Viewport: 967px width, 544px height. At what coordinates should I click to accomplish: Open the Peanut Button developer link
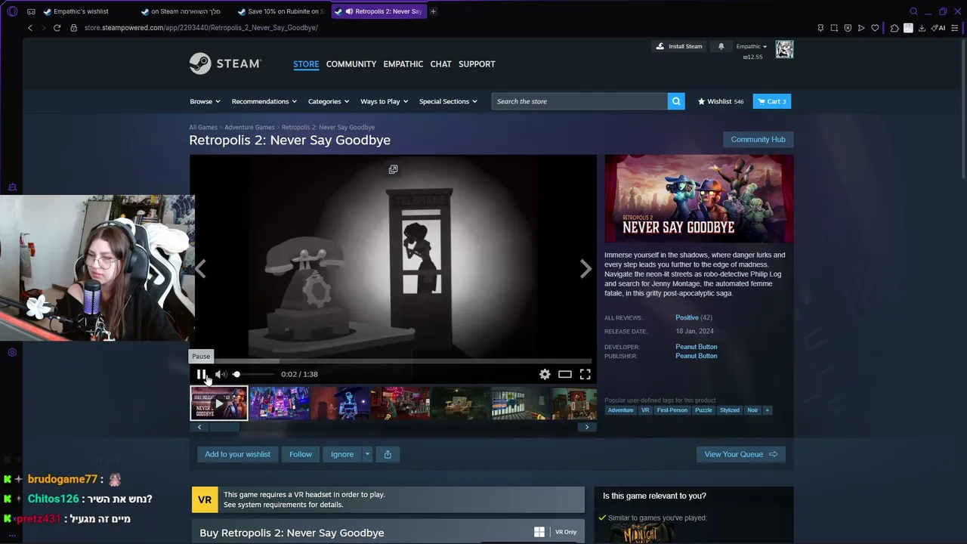tap(697, 347)
